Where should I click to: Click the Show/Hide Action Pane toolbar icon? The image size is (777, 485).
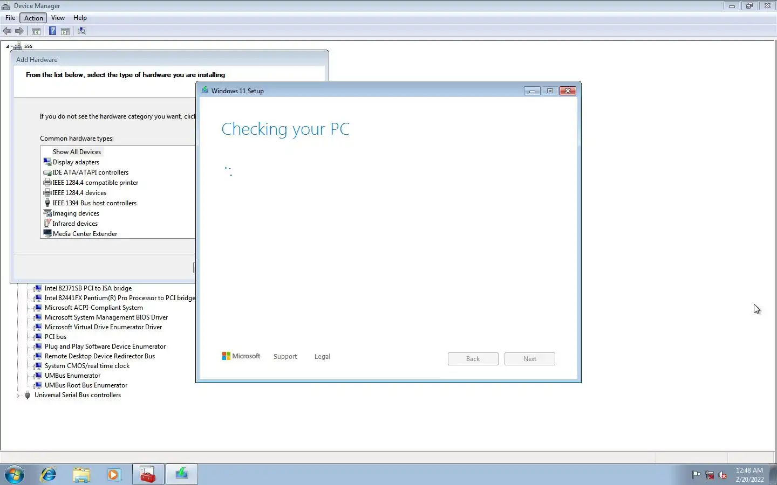pyautogui.click(x=65, y=31)
